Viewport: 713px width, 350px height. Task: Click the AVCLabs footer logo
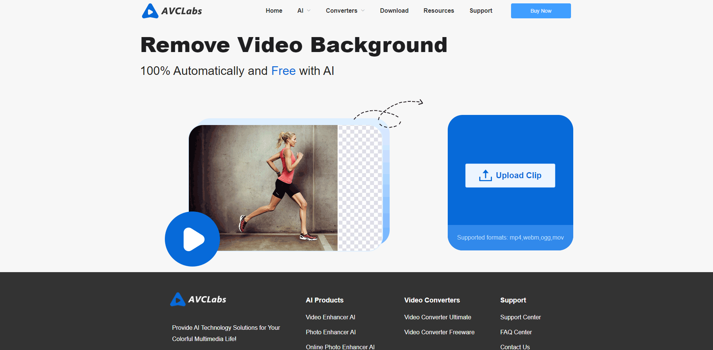pos(198,299)
